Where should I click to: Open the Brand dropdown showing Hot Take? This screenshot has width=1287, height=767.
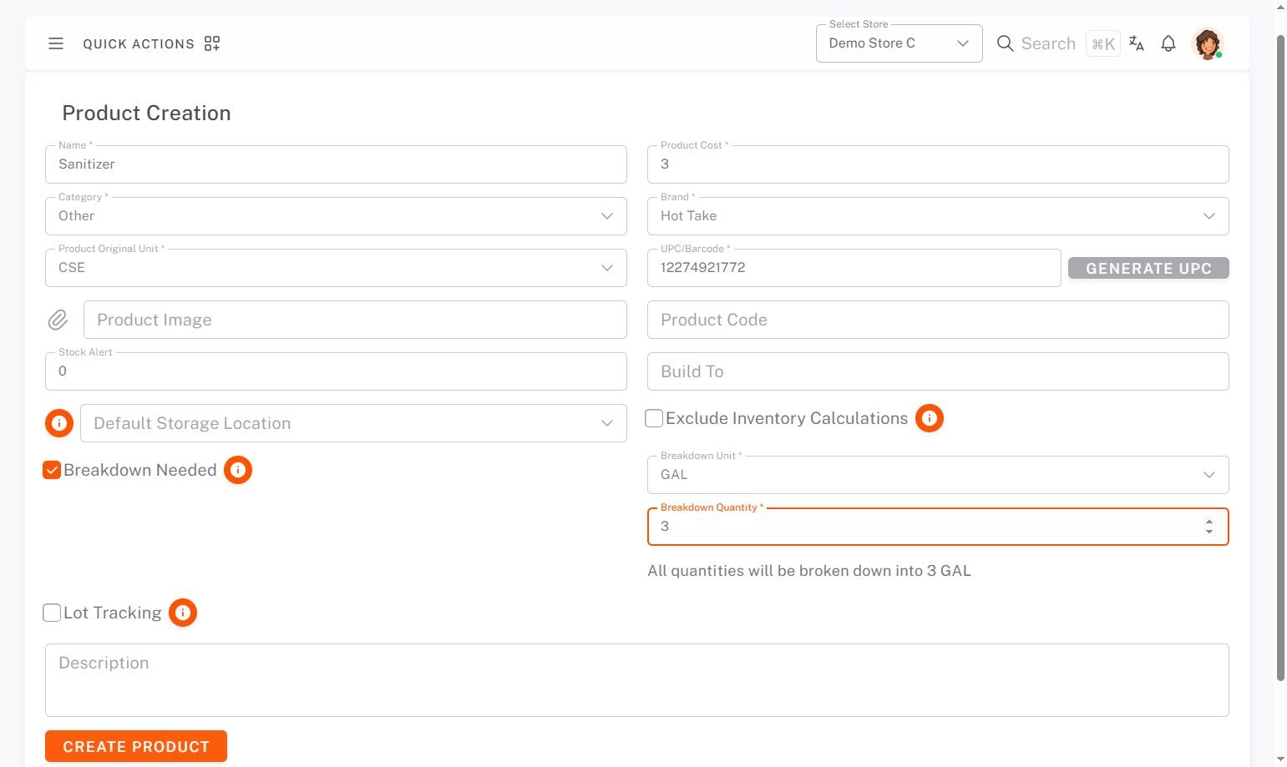tap(937, 216)
